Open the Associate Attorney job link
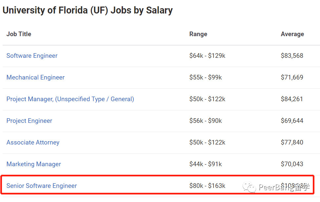The image size is (320, 202). pos(33,142)
